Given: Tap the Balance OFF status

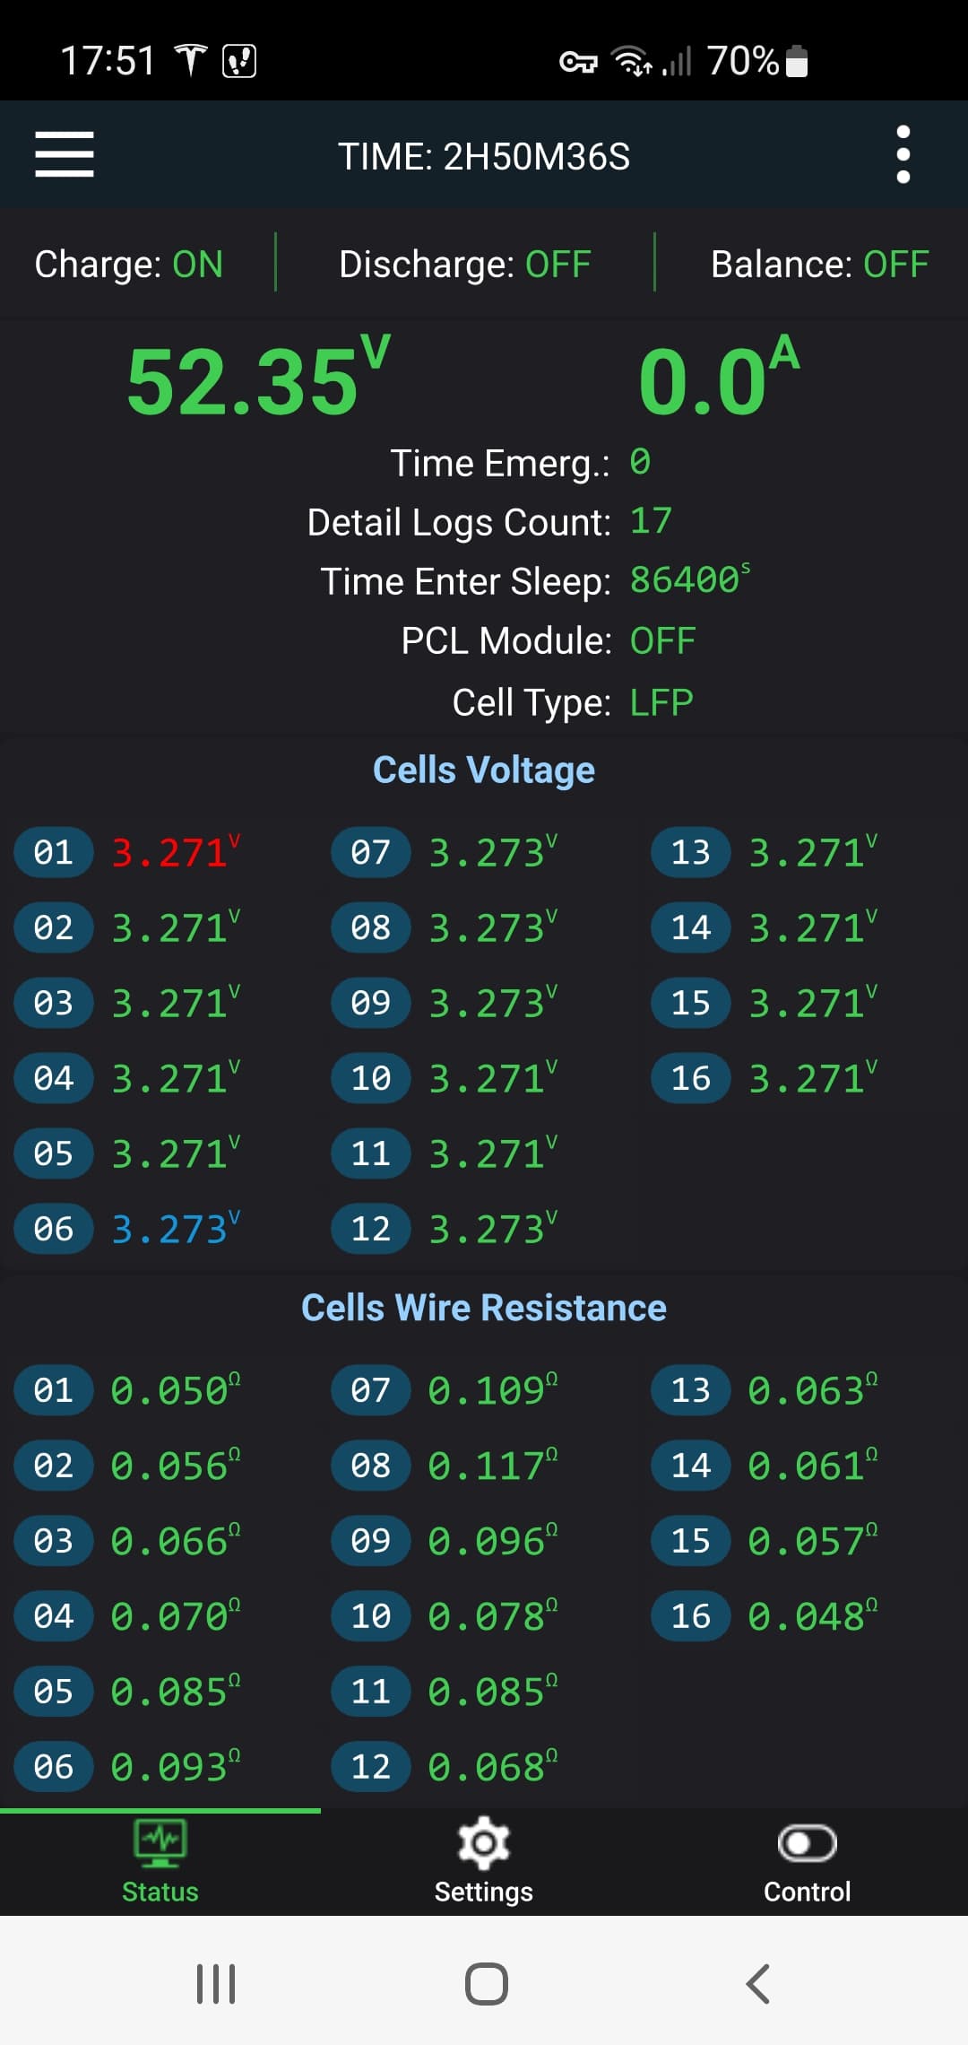Looking at the screenshot, I should 819,265.
